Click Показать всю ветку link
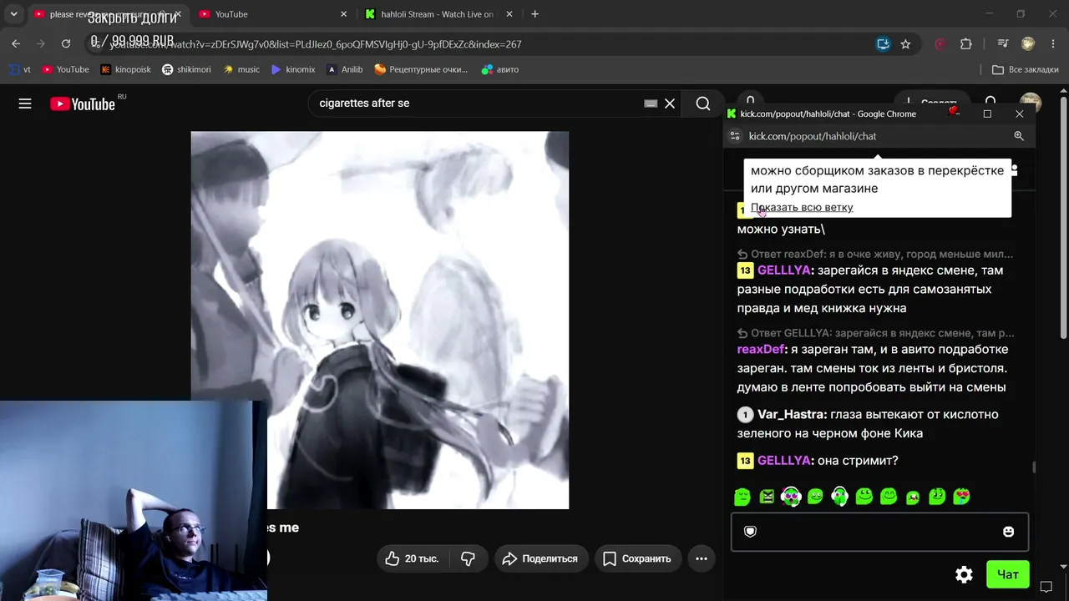 click(802, 207)
